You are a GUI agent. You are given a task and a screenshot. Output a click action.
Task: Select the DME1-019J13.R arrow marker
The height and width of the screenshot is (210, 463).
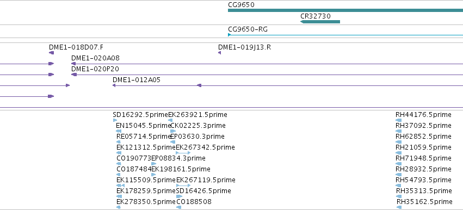219,53
